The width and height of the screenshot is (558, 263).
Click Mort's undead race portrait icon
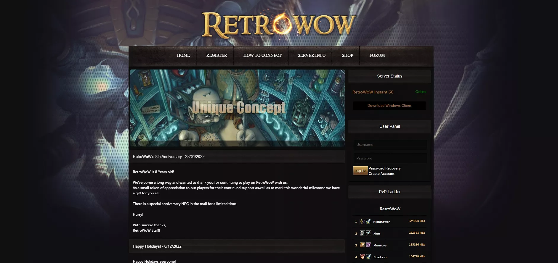tap(362, 233)
